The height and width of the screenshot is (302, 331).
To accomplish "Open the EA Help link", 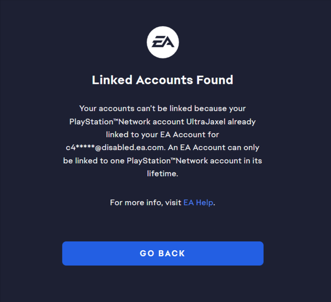I will pos(198,202).
